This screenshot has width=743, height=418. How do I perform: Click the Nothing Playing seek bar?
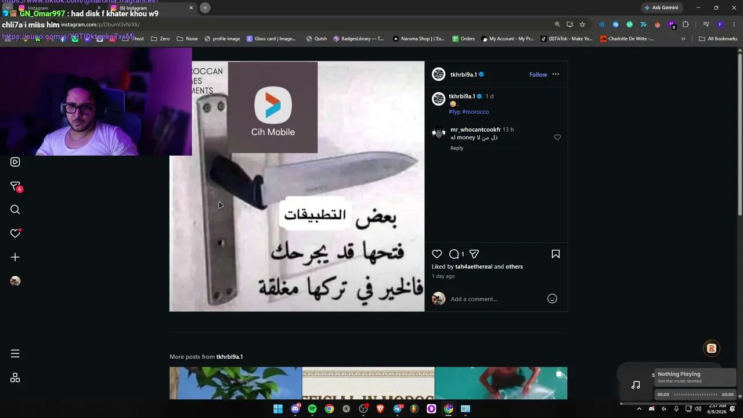tap(695, 395)
